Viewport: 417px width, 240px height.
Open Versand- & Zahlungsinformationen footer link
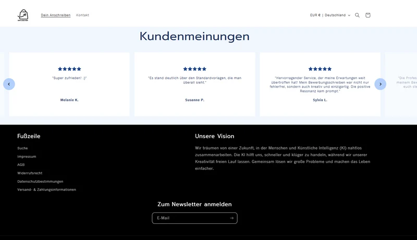pos(46,190)
